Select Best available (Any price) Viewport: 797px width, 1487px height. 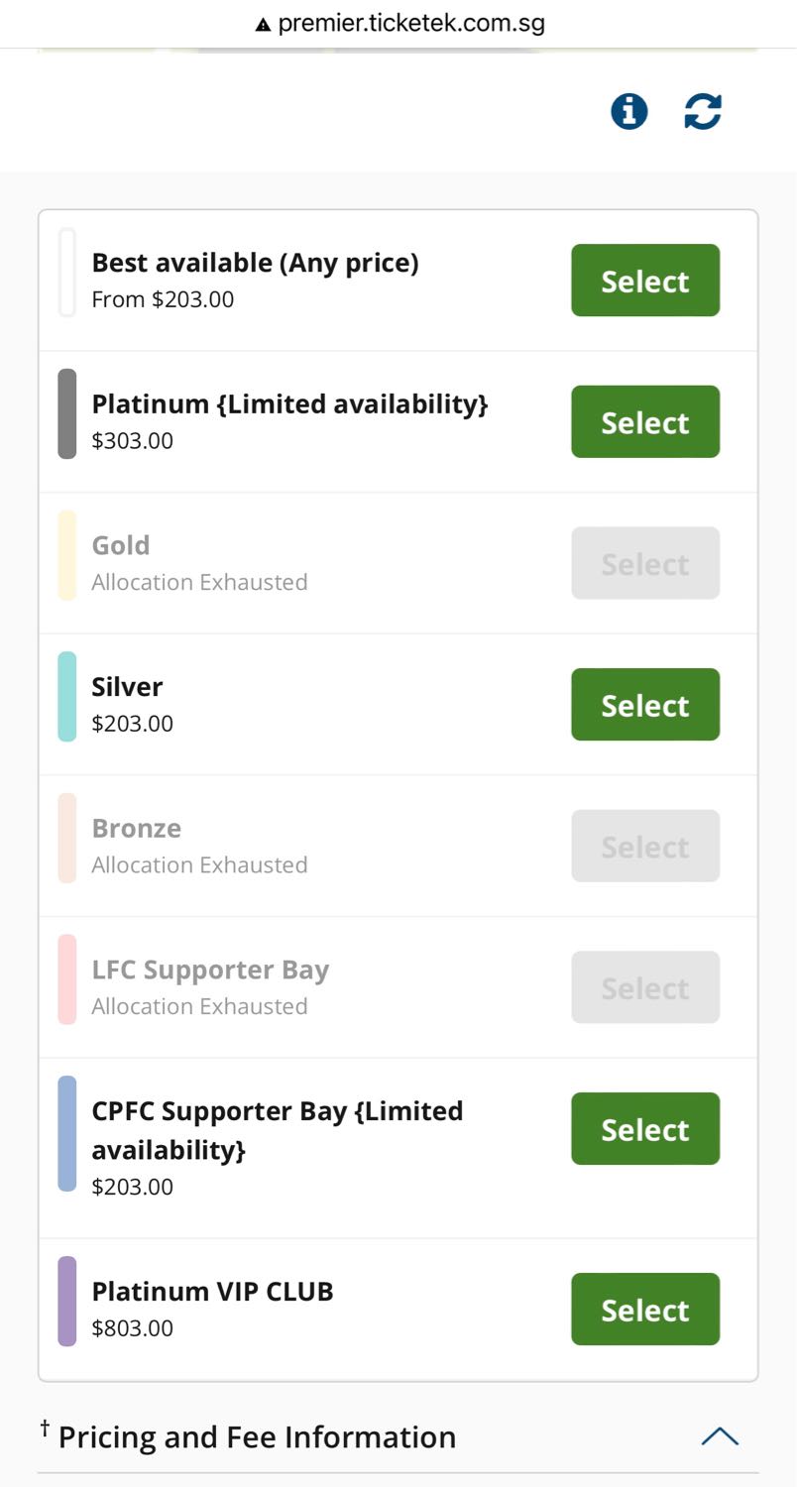click(x=645, y=281)
